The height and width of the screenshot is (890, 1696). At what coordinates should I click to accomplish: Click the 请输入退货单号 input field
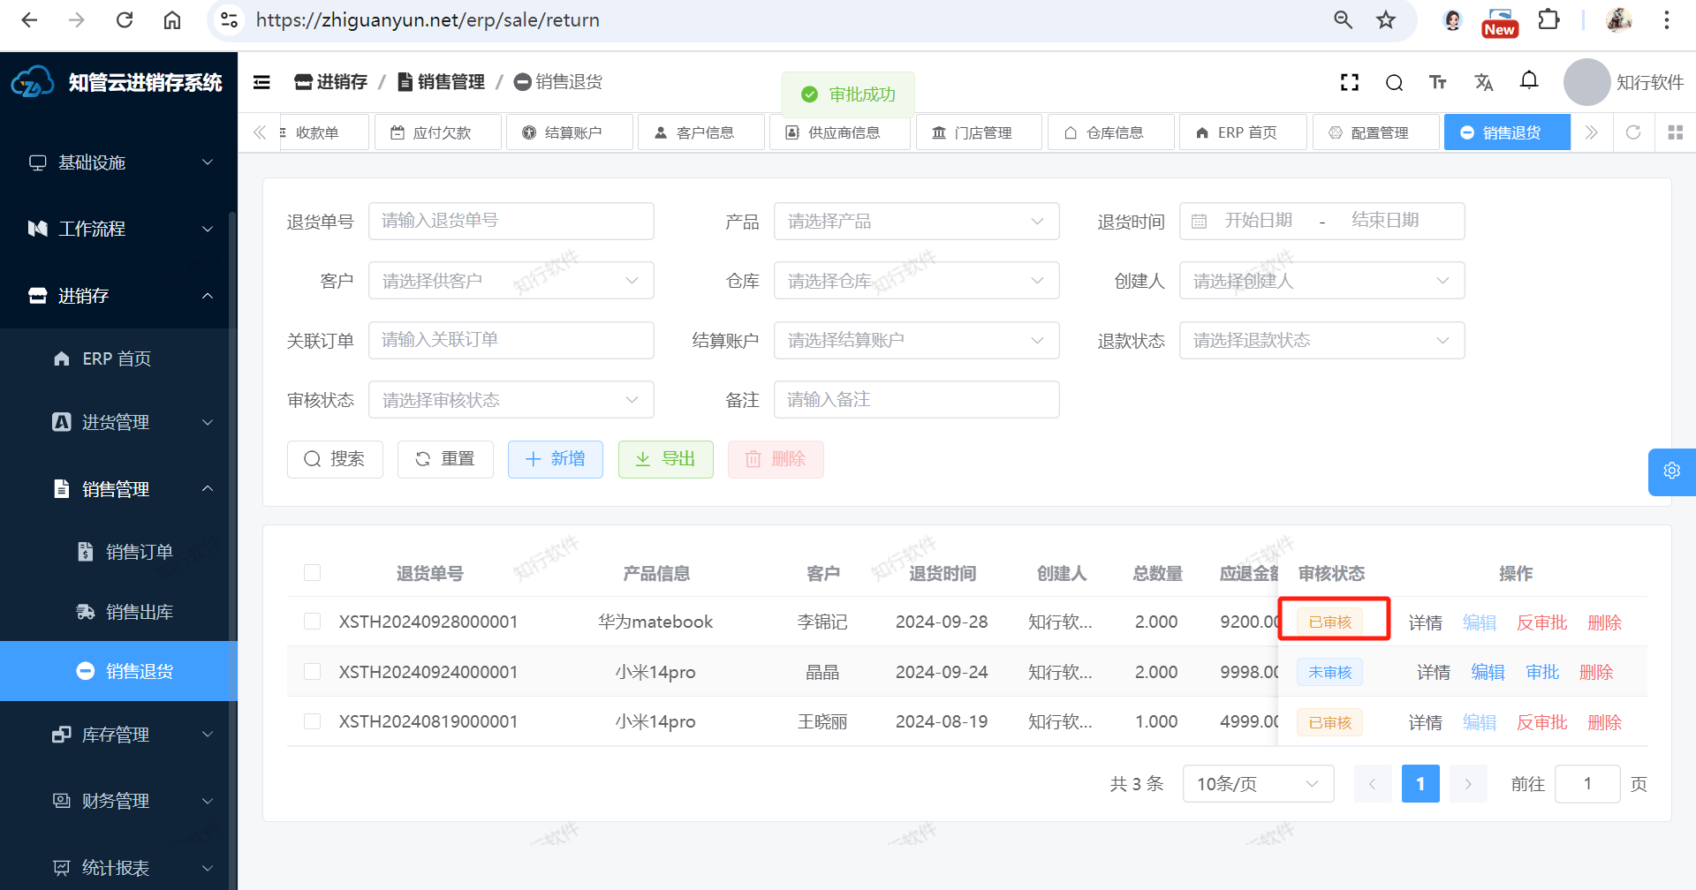(x=511, y=221)
